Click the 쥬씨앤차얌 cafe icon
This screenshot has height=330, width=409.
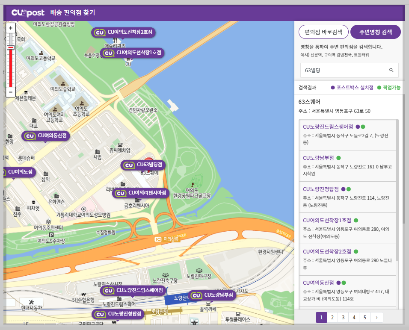pos(120,144)
